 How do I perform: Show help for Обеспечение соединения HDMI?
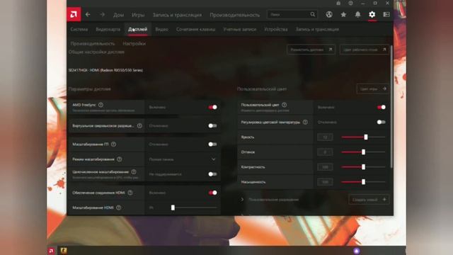(130, 193)
